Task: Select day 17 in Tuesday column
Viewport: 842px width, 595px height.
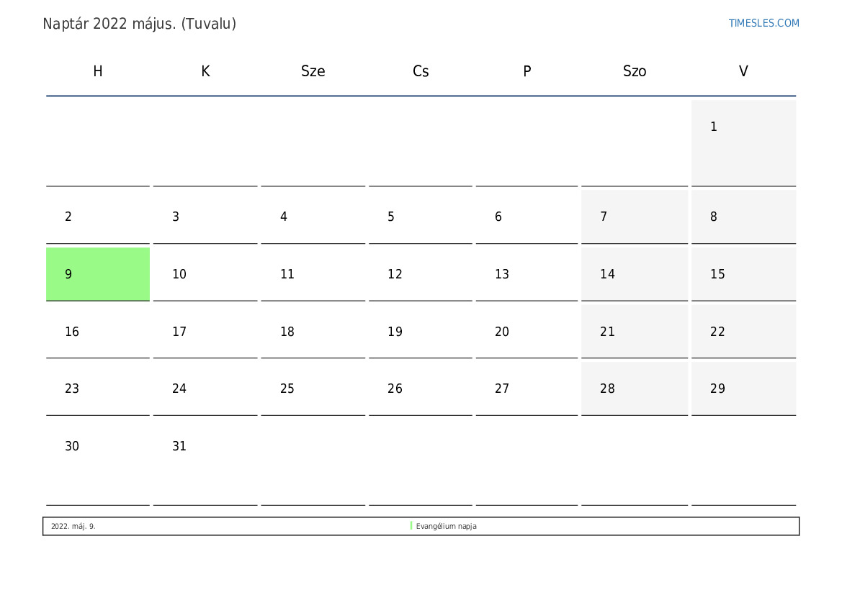Action: click(x=205, y=332)
